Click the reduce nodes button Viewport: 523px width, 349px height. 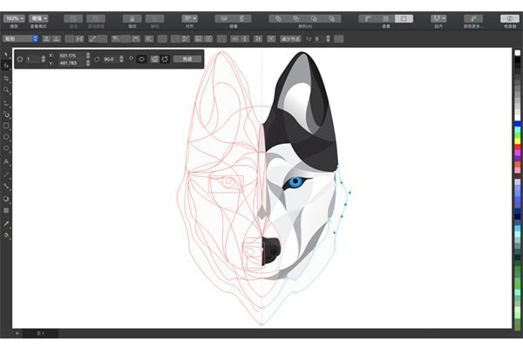290,39
